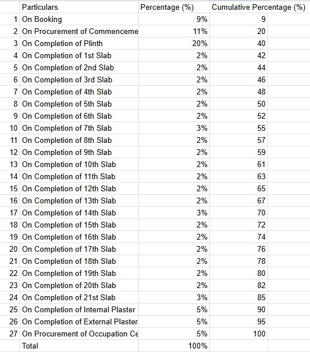Click On Procurement of Occupation cell
This screenshot has width=310, height=352.
pos(79,334)
